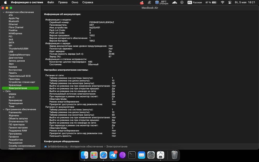Viewport: 259px width, 162px height.
Task: Open Telegram in the Dock
Action: (113, 155)
